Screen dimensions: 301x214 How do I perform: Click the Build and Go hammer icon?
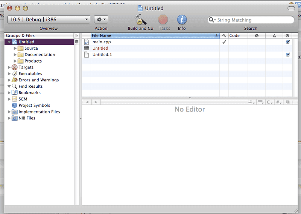point(140,20)
